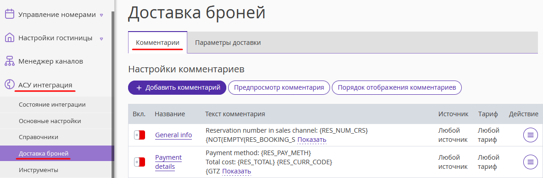Expand the Настройки гостиницы dropdown arrow
The height and width of the screenshot is (178, 543).
click(101, 38)
